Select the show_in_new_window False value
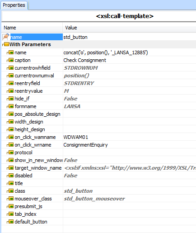 tap(70, 160)
